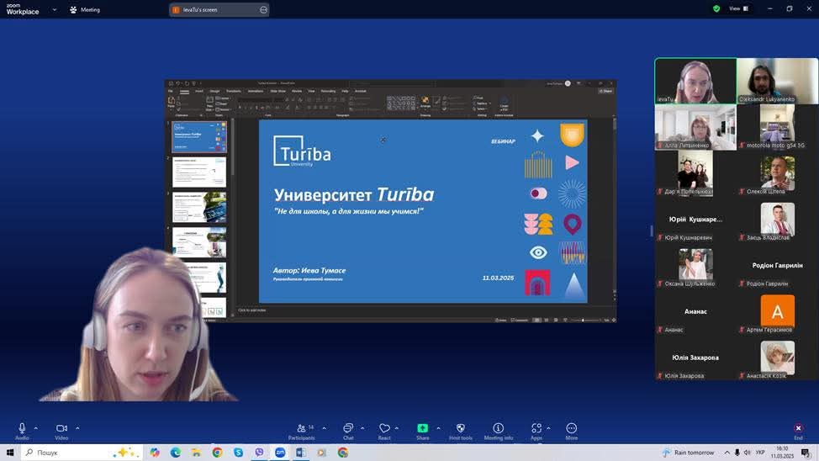Open PowerPoint Insert tab

pos(199,91)
